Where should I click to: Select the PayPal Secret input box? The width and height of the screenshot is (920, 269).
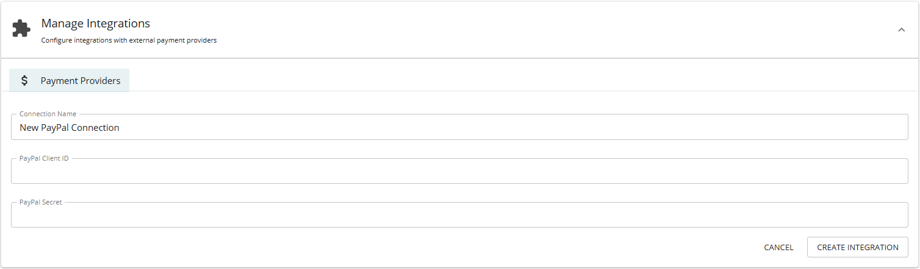(459, 215)
